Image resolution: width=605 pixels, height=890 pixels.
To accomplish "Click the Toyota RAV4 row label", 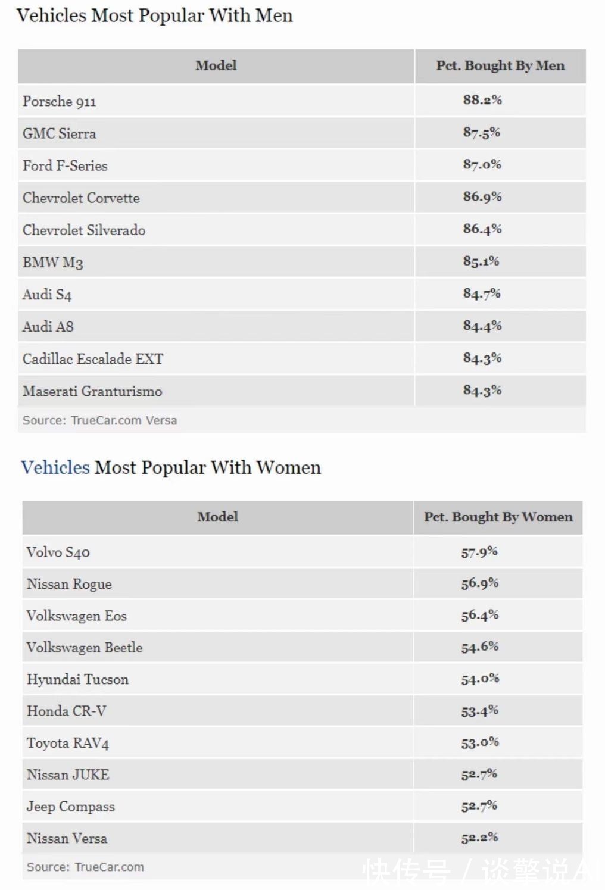I will 68,743.
